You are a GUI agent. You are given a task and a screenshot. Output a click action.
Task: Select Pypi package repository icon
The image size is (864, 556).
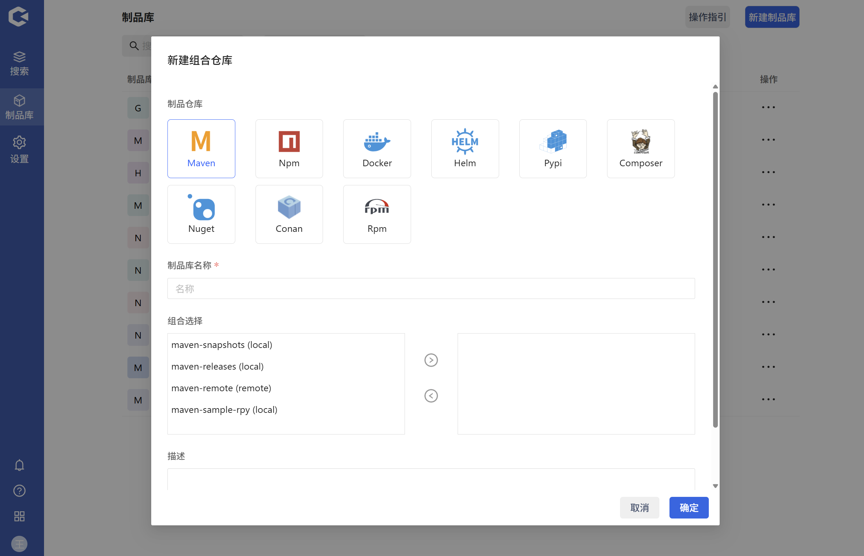click(x=553, y=149)
